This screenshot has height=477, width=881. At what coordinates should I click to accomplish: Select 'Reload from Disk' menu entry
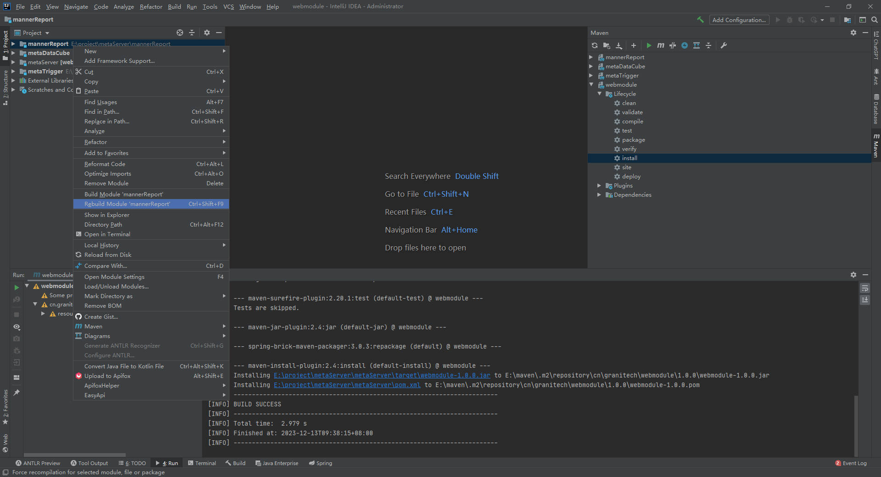click(x=151, y=255)
